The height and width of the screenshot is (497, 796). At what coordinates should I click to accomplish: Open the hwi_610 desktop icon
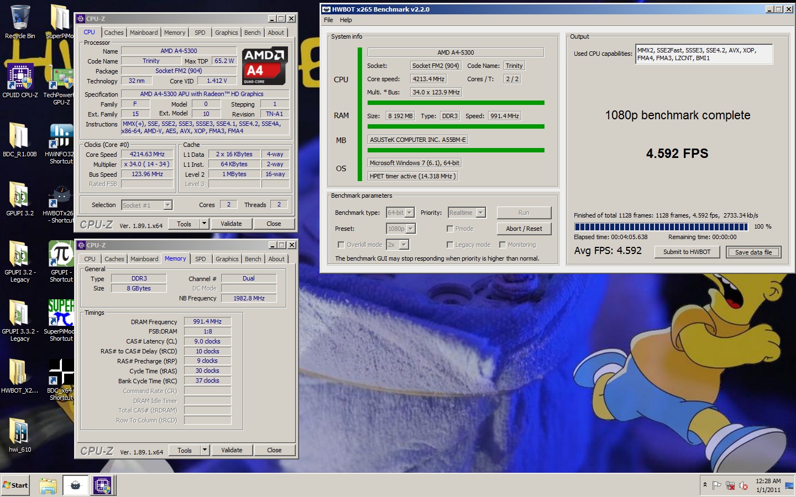(x=20, y=435)
